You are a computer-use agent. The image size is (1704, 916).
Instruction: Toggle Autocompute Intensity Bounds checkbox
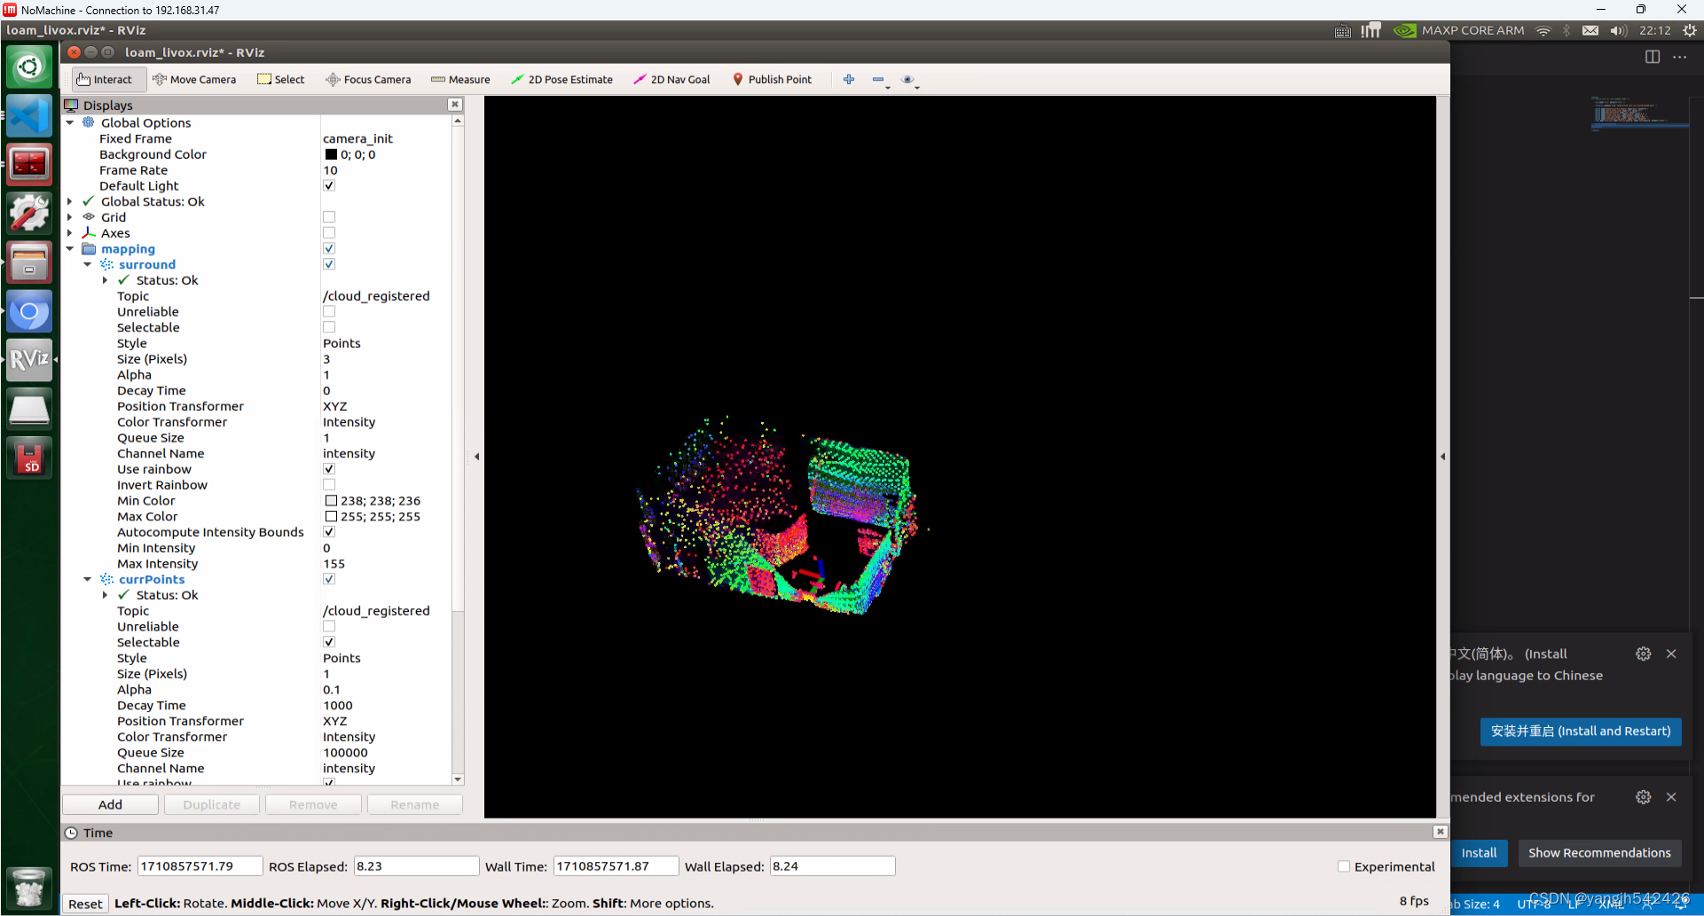click(x=329, y=532)
